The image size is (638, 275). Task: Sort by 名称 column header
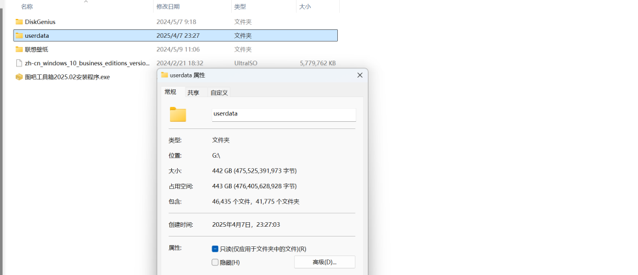pos(27,7)
